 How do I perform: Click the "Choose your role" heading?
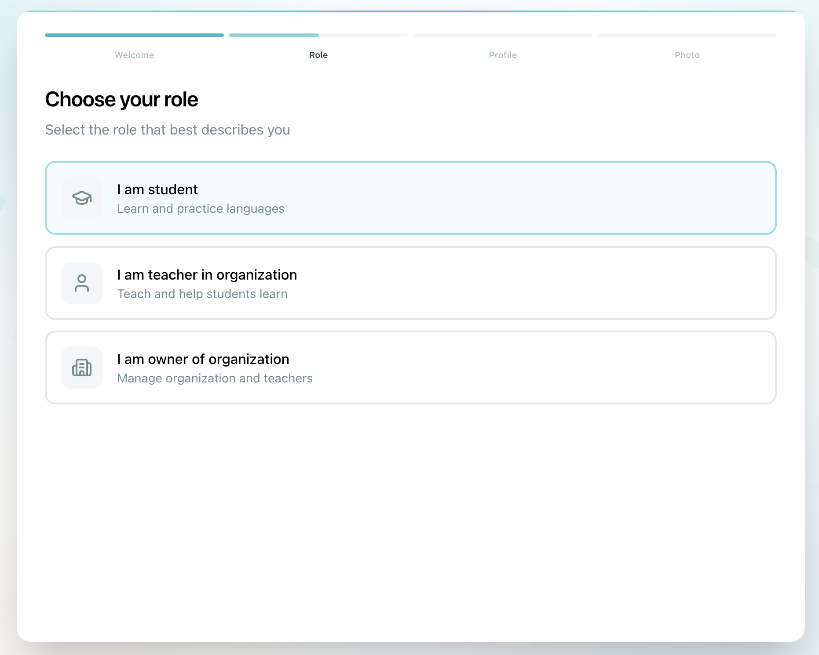tap(121, 99)
